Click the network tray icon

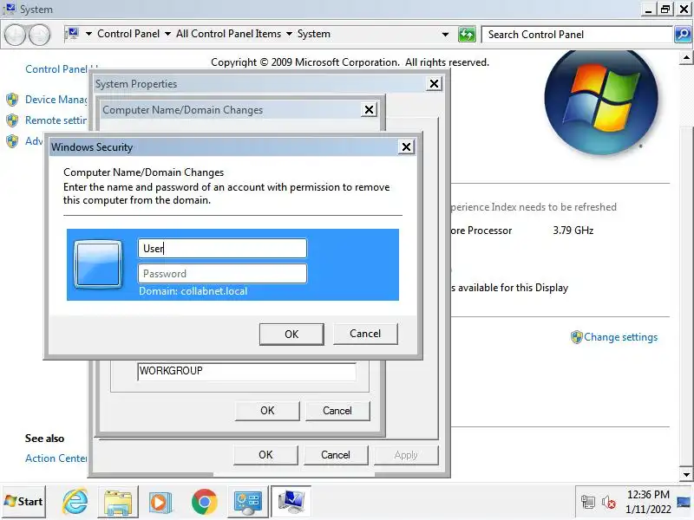point(588,503)
